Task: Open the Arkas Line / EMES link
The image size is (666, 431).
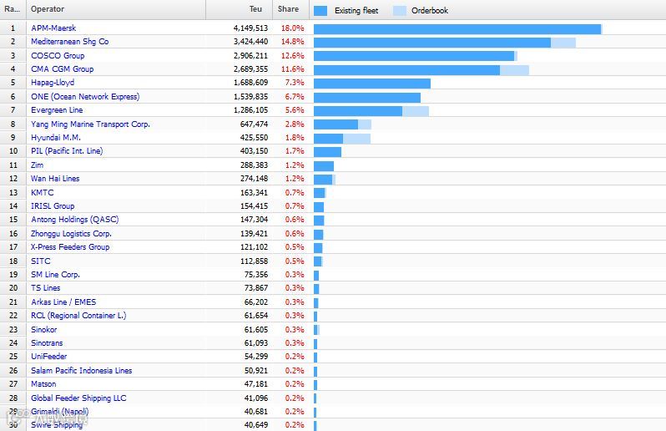Action: coord(63,302)
